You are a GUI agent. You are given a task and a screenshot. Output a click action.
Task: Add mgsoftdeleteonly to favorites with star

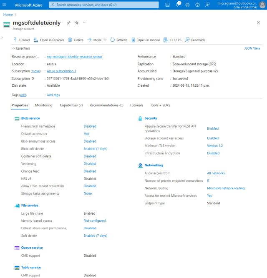[x=77, y=23]
